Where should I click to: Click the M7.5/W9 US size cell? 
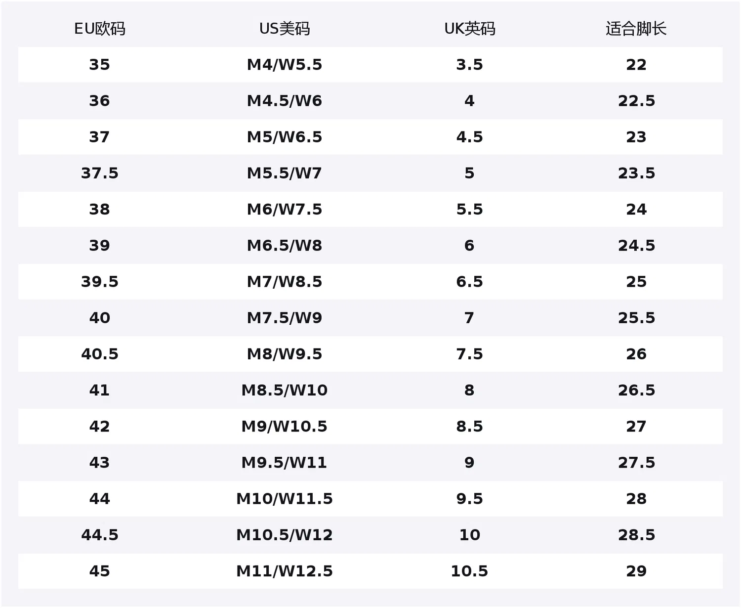285,318
